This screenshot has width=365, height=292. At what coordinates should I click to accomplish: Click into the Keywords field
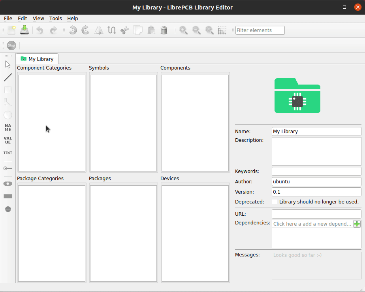pos(316,171)
